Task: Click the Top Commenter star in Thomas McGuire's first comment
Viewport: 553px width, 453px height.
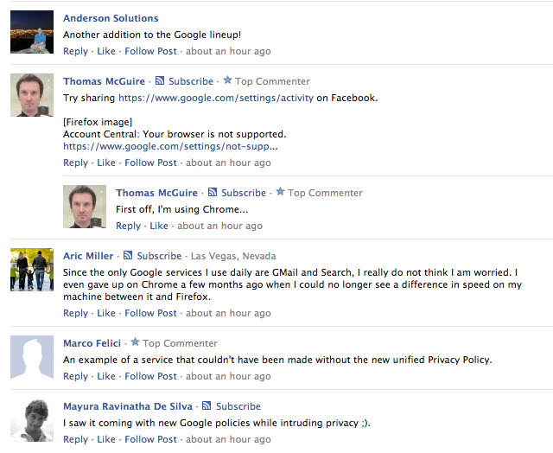Action: point(227,80)
